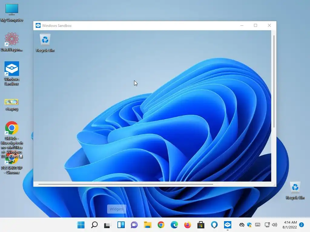Click the Widgets tooltip label

point(117,209)
